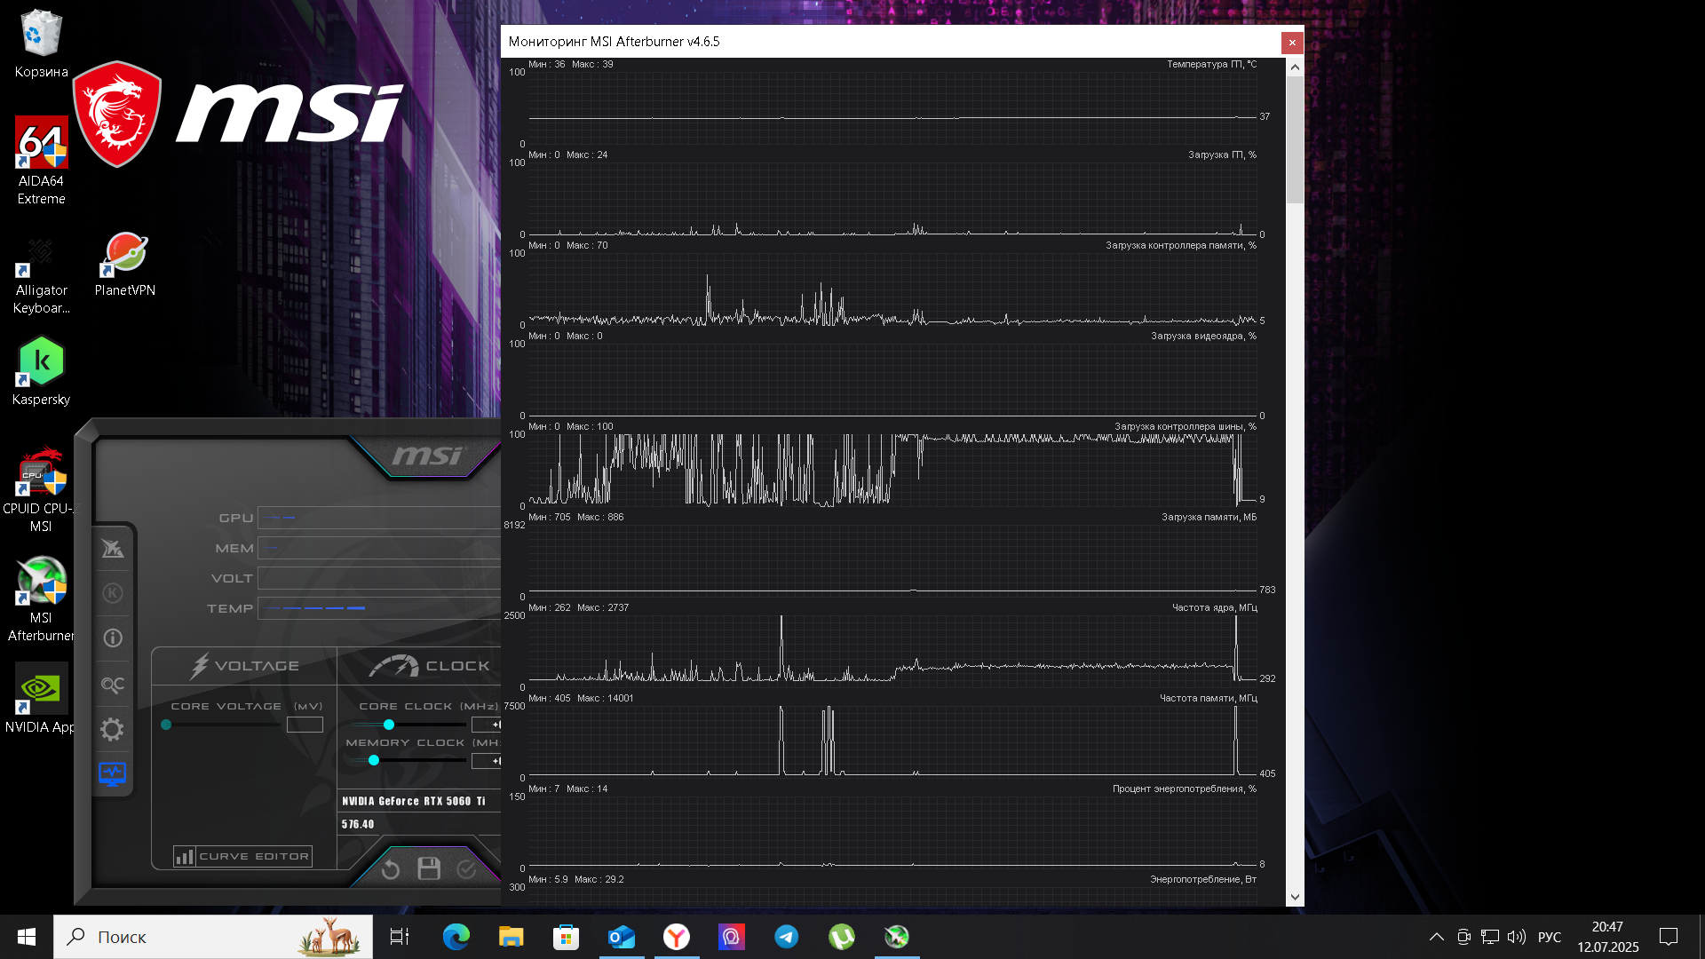Click 'Частота памяти, МГц' graph label
The image size is (1705, 959).
click(x=1209, y=698)
